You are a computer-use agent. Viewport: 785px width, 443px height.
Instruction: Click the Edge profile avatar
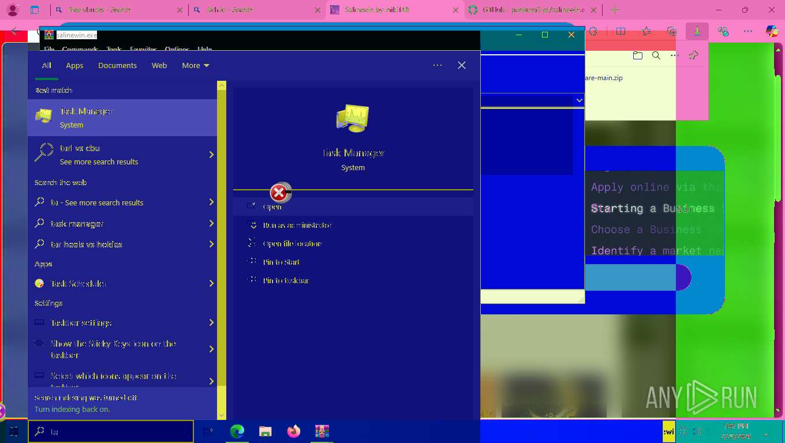12,10
